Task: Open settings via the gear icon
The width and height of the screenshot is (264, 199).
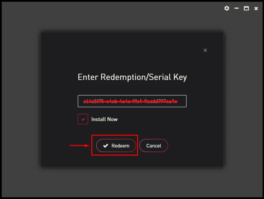Action: tap(227, 8)
